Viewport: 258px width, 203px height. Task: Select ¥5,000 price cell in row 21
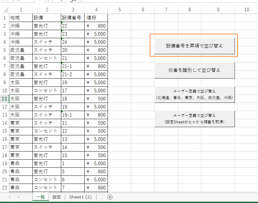(x=96, y=179)
